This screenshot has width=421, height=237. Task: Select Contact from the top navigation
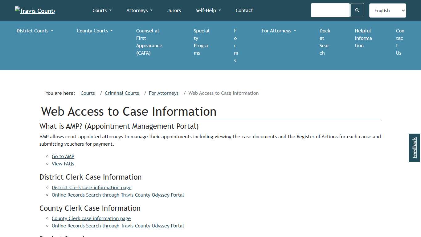[244, 10]
